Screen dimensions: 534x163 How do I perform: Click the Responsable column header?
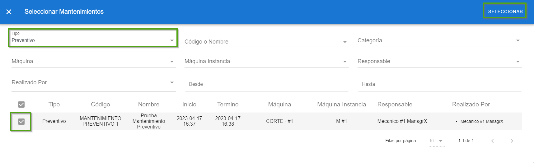[x=395, y=105]
